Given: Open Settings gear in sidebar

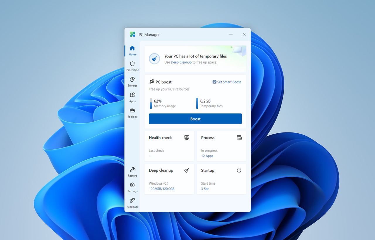Looking at the screenshot, I should tap(132, 185).
